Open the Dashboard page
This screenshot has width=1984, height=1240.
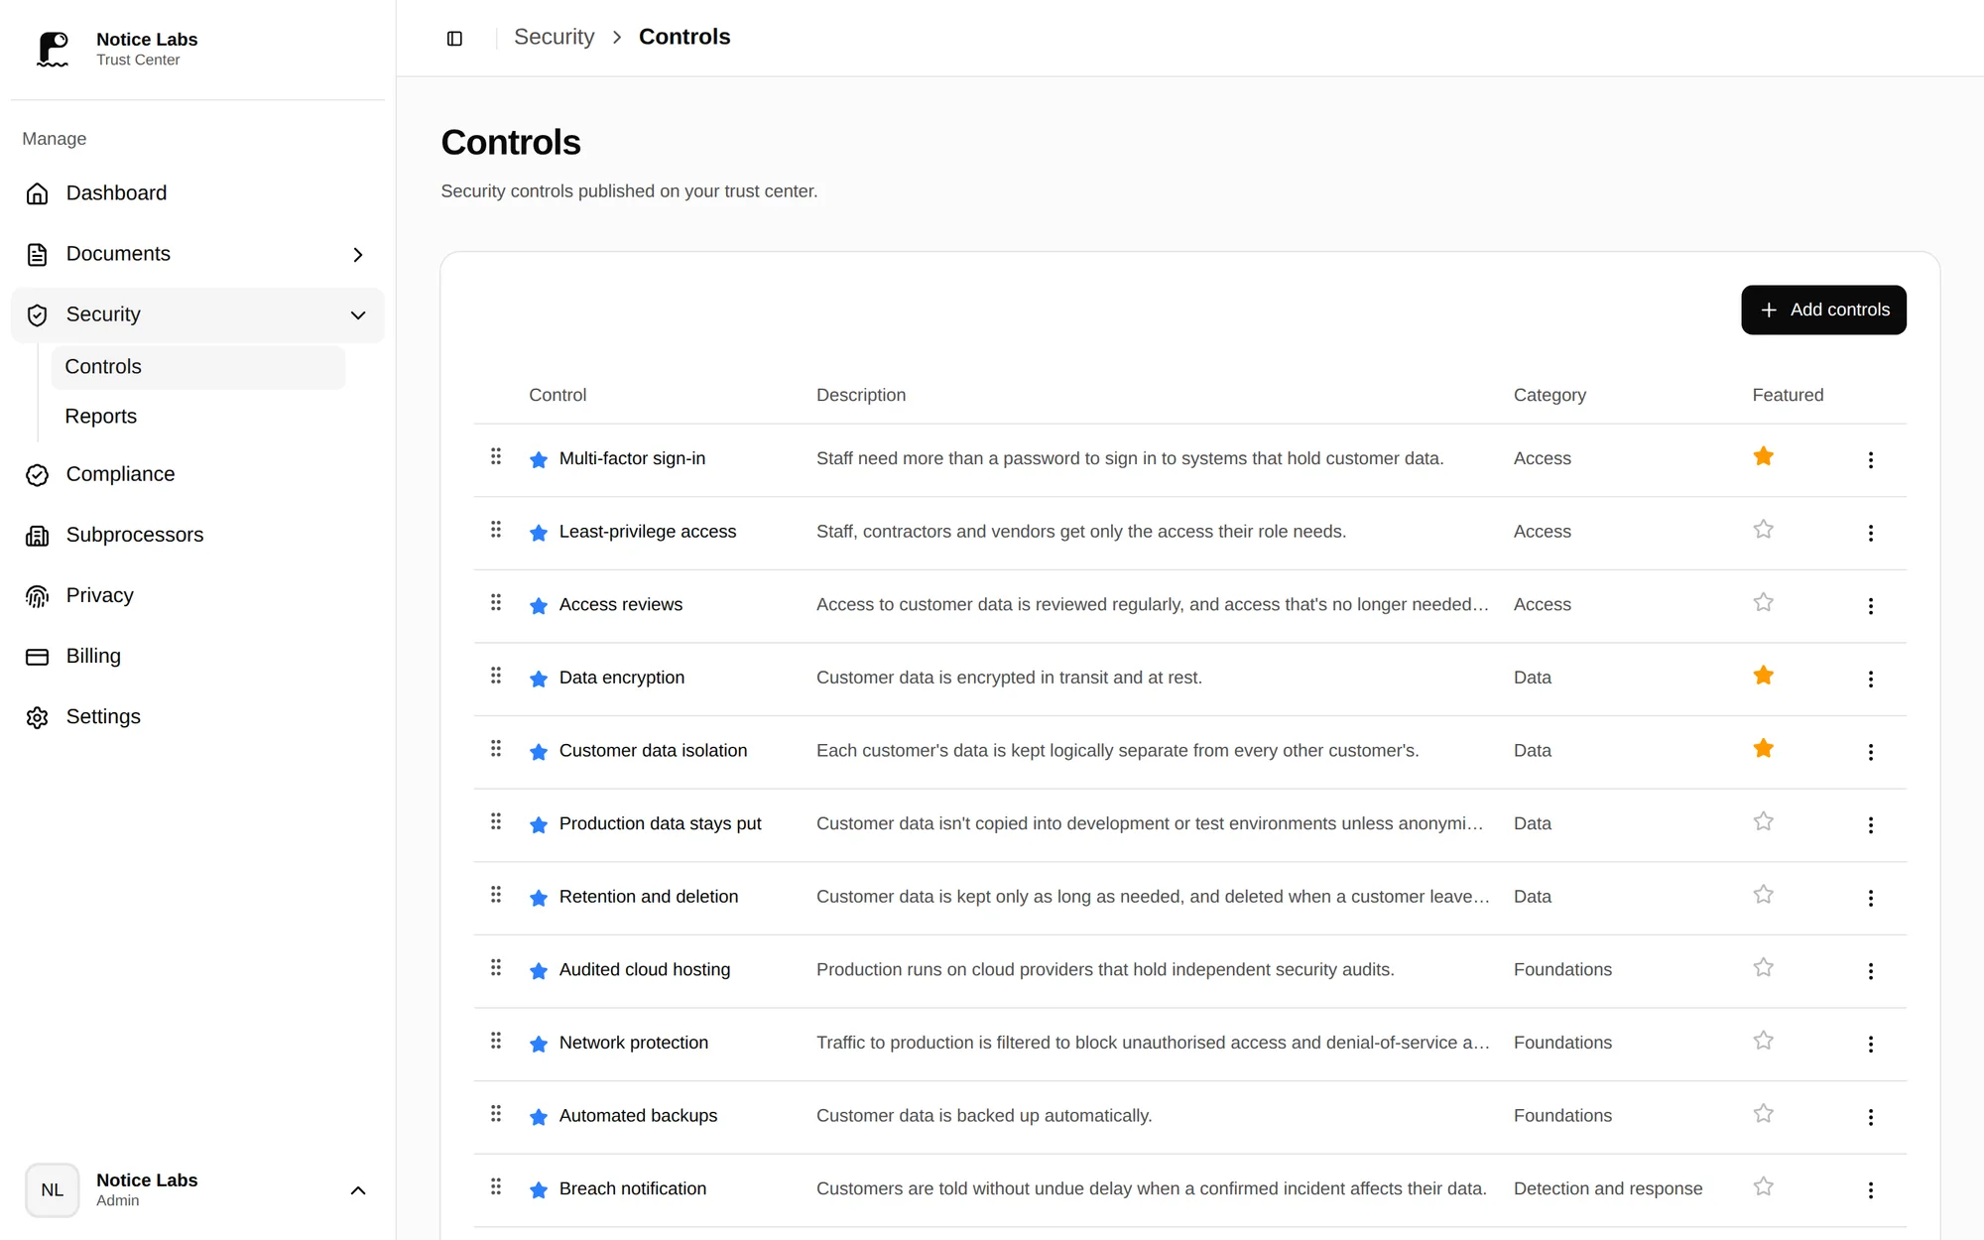[197, 193]
